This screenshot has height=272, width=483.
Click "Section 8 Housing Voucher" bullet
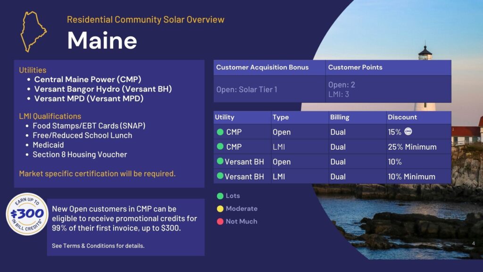[x=80, y=154]
